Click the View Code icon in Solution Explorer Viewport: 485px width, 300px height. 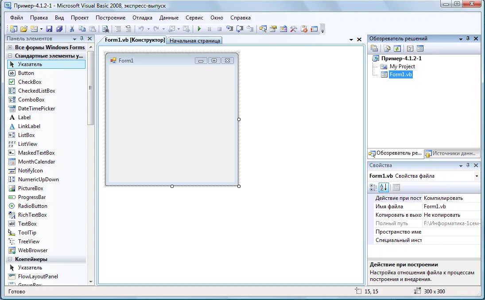coord(410,48)
